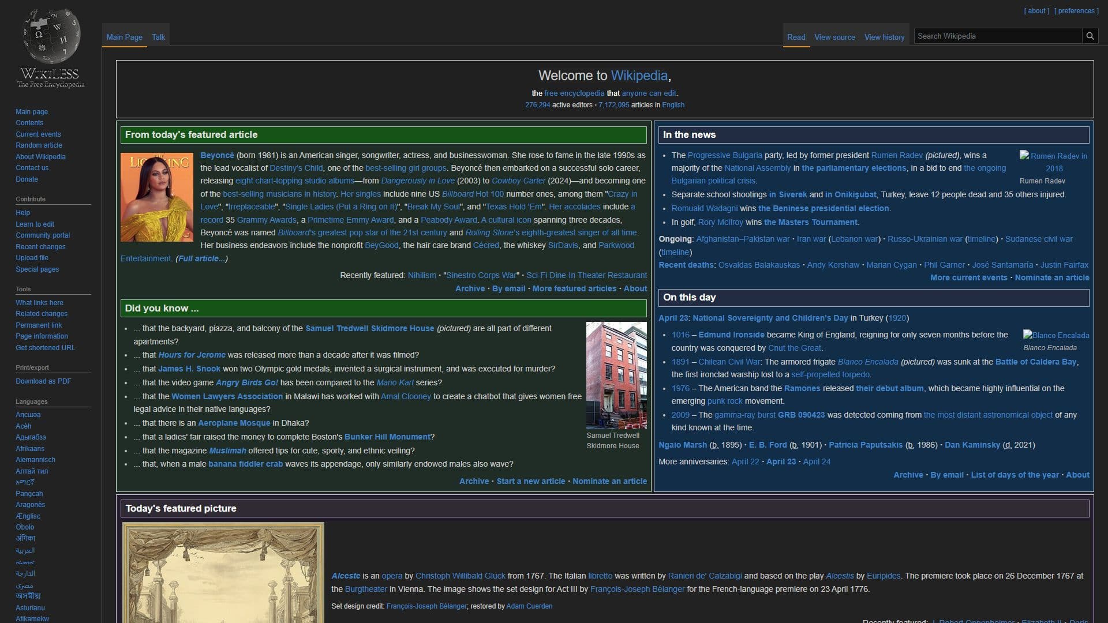Screen dimensions: 1108x623
Task: Click the Rumen Radev broken image
Action: coord(1054,162)
